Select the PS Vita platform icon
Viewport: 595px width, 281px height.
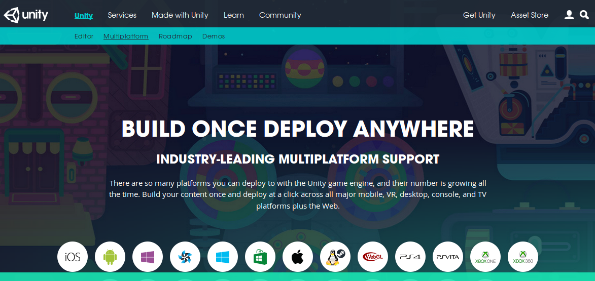[x=448, y=257]
